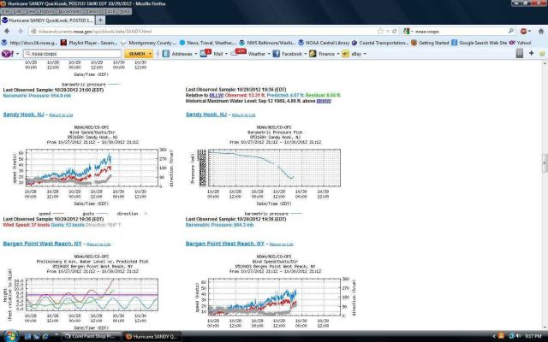Expand the Finance dropdown arrow

point(338,54)
